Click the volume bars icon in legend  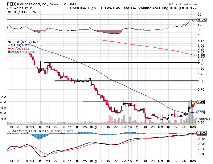(9, 52)
